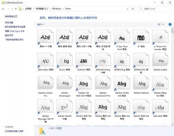The height and width of the screenshot is (136, 174).
Task: Click the Fonts breadcrumb segment
Action: [68, 9]
